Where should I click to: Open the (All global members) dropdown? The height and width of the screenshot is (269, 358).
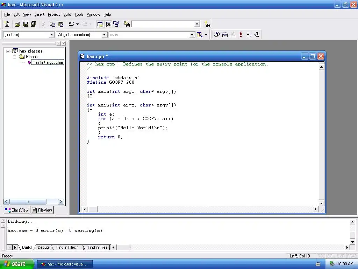tap(104, 35)
